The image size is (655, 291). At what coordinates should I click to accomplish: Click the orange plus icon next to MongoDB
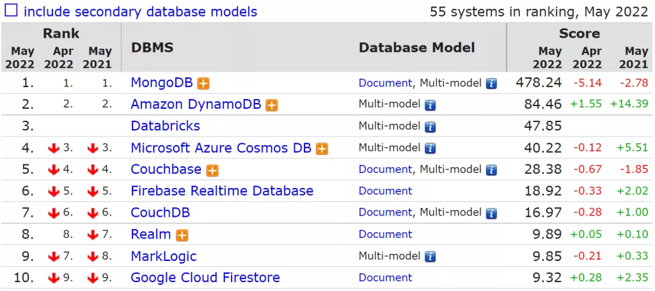tap(203, 83)
